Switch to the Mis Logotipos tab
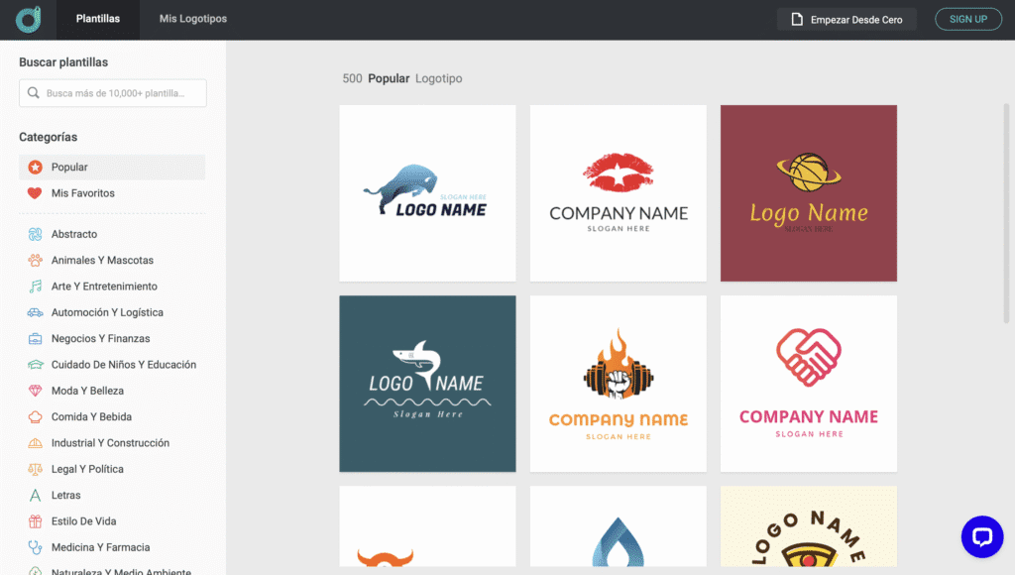 (192, 19)
